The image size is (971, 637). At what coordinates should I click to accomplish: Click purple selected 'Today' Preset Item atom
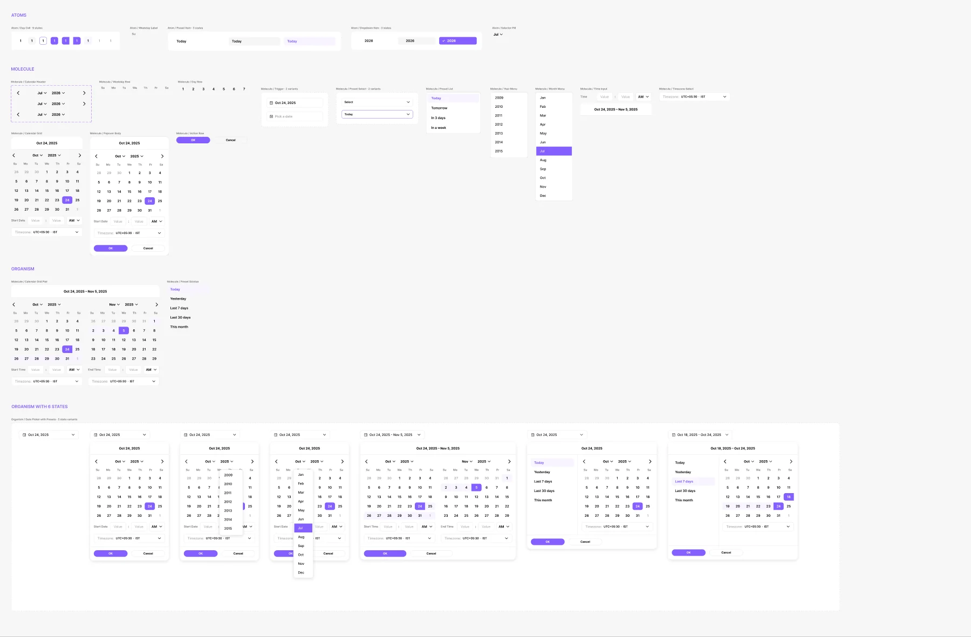coord(309,41)
